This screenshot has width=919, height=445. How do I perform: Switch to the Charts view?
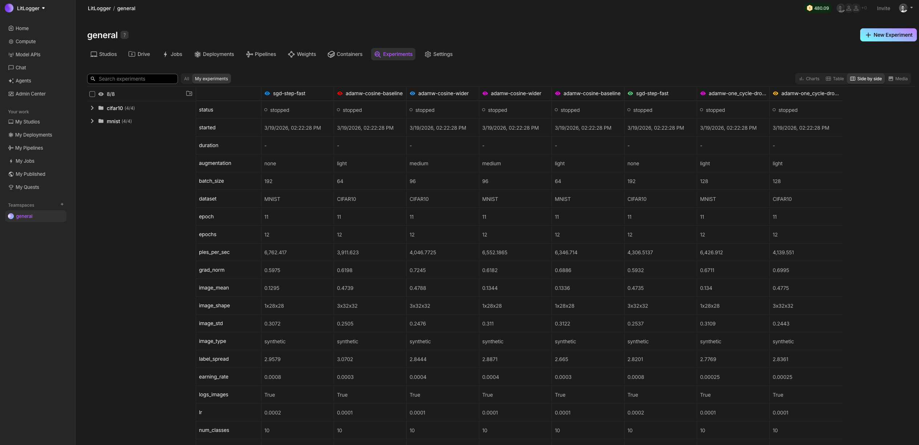pos(809,79)
